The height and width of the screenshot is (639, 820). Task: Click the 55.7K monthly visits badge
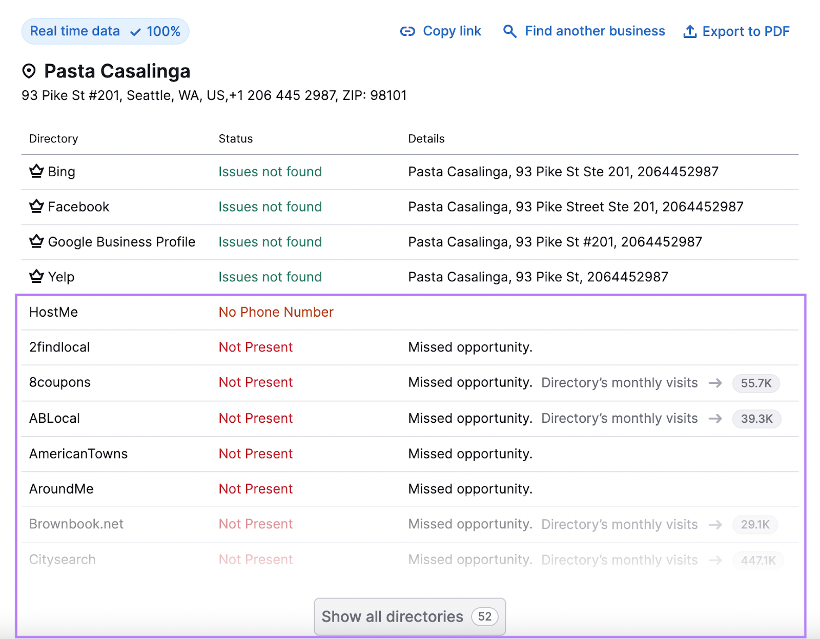click(x=756, y=383)
